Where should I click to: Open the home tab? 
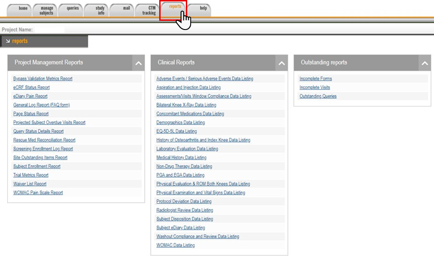coord(19,10)
